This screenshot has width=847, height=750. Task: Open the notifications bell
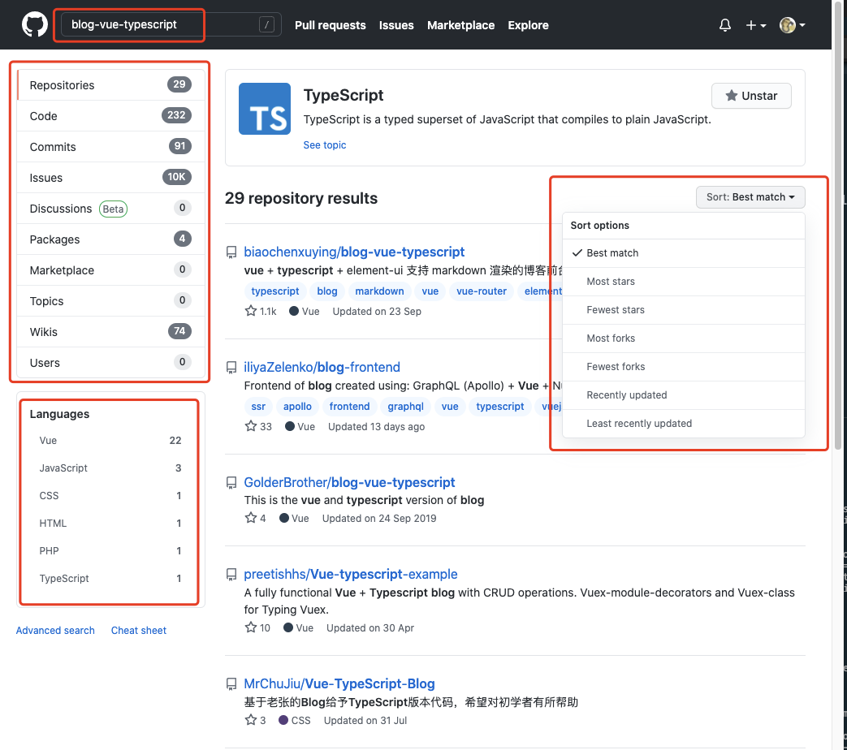pyautogui.click(x=724, y=25)
